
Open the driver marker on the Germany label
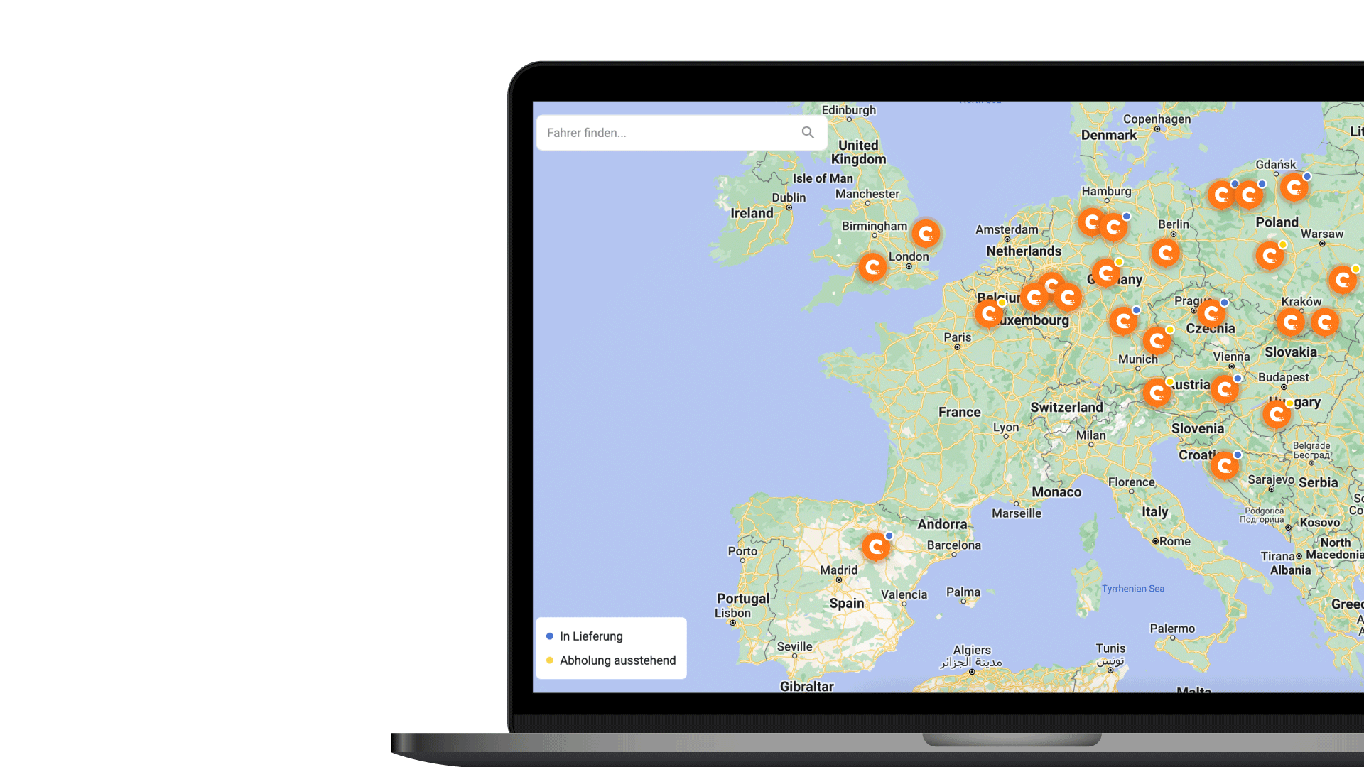(x=1106, y=272)
